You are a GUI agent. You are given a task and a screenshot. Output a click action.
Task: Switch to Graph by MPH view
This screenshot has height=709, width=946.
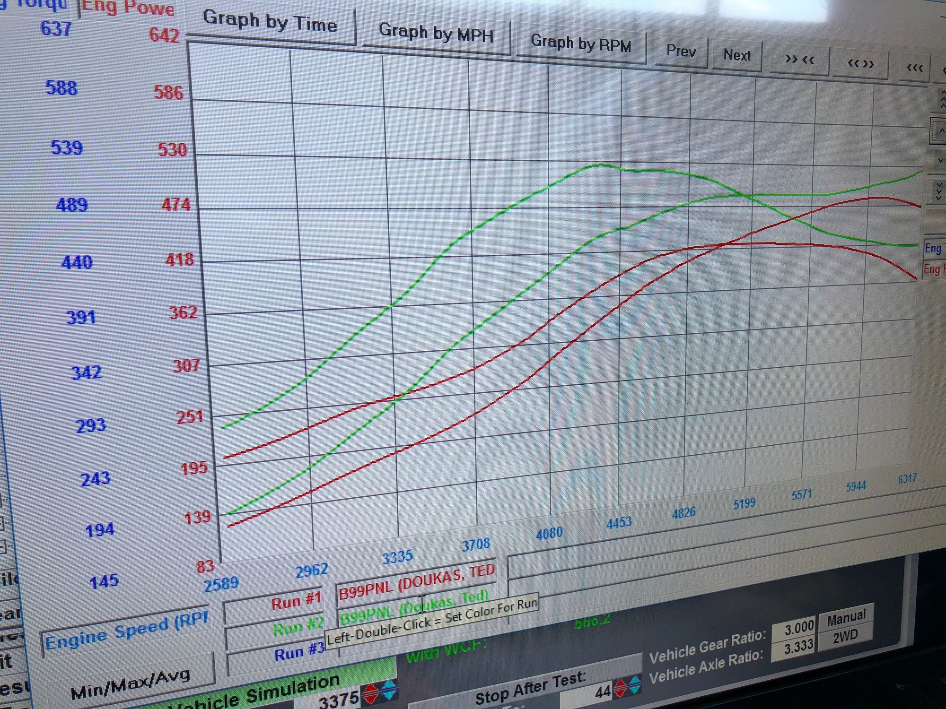436,34
